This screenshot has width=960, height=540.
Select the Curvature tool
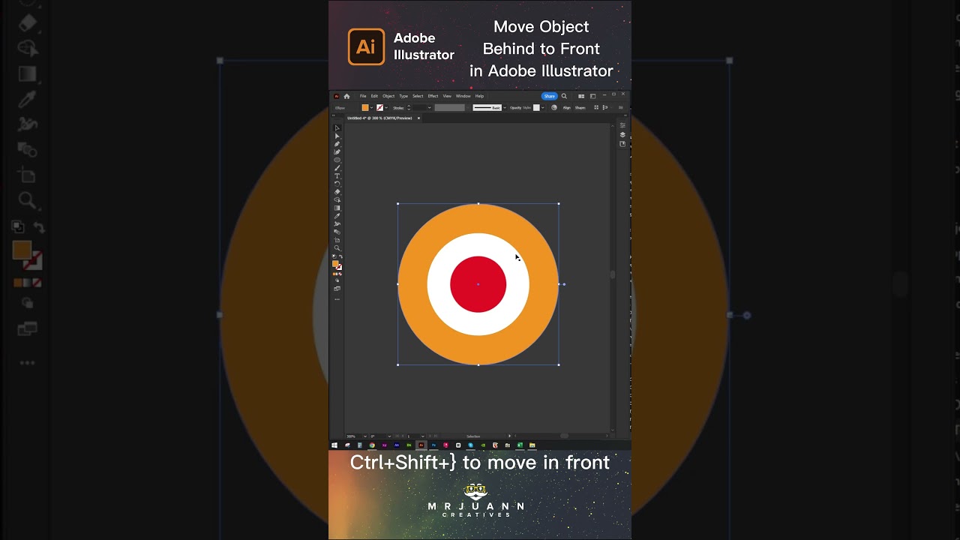(337, 152)
